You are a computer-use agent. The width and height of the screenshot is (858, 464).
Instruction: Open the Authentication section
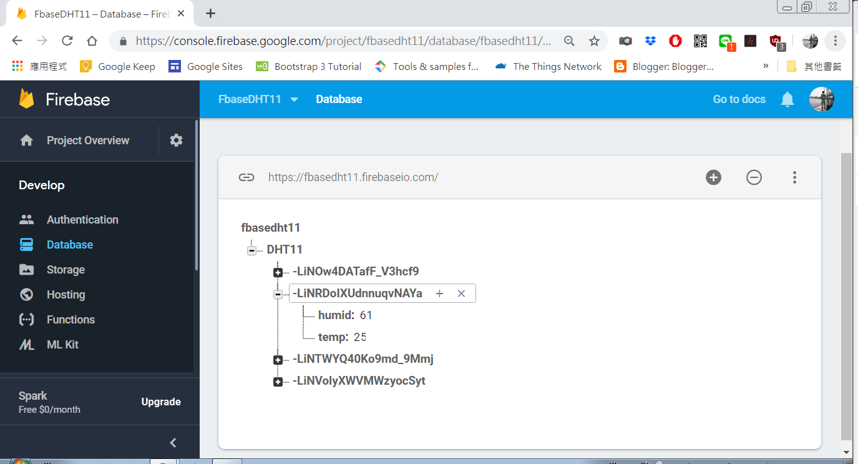click(82, 219)
